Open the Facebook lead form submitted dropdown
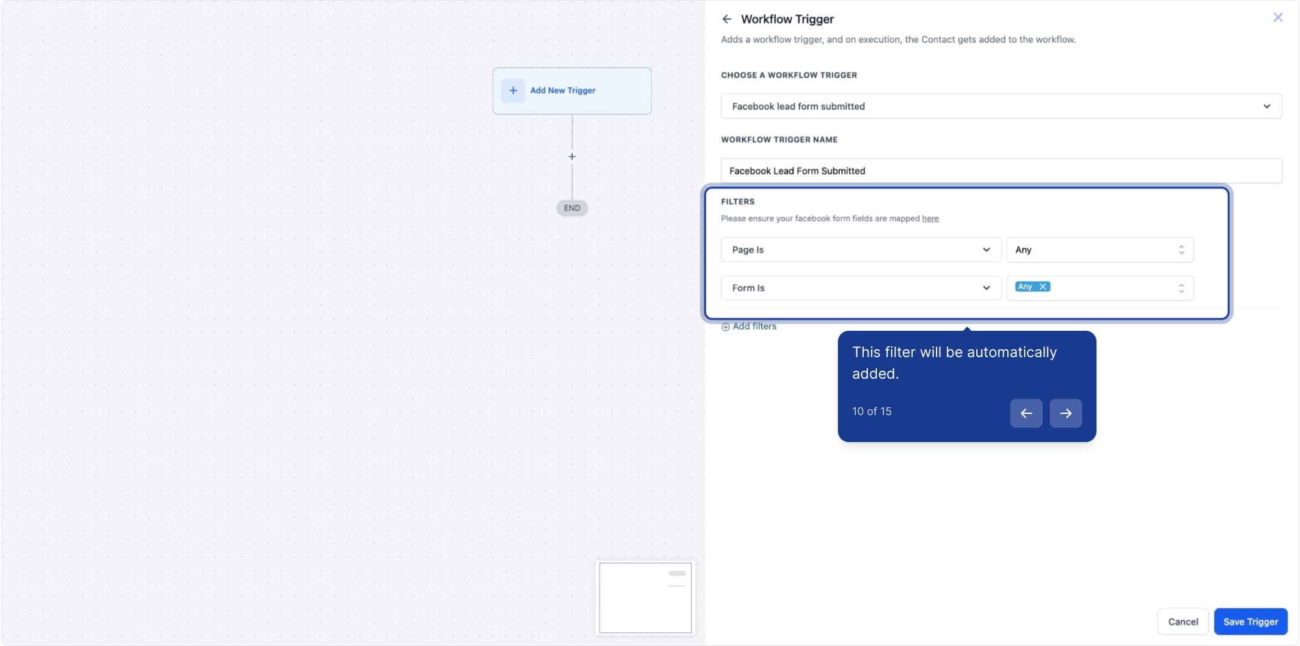The width and height of the screenshot is (1300, 646). (1001, 106)
